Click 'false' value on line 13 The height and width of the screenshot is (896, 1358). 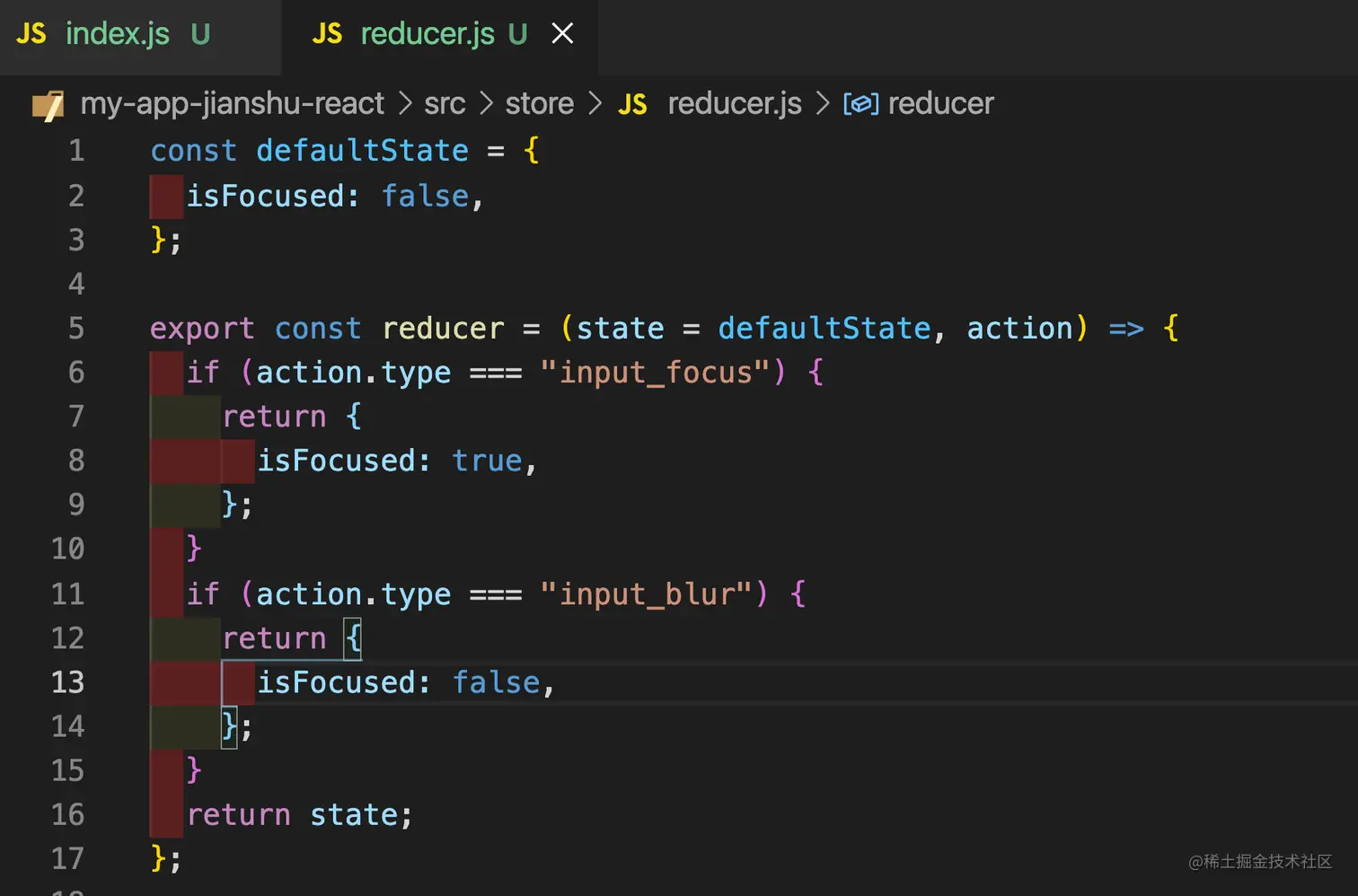pyautogui.click(x=496, y=682)
